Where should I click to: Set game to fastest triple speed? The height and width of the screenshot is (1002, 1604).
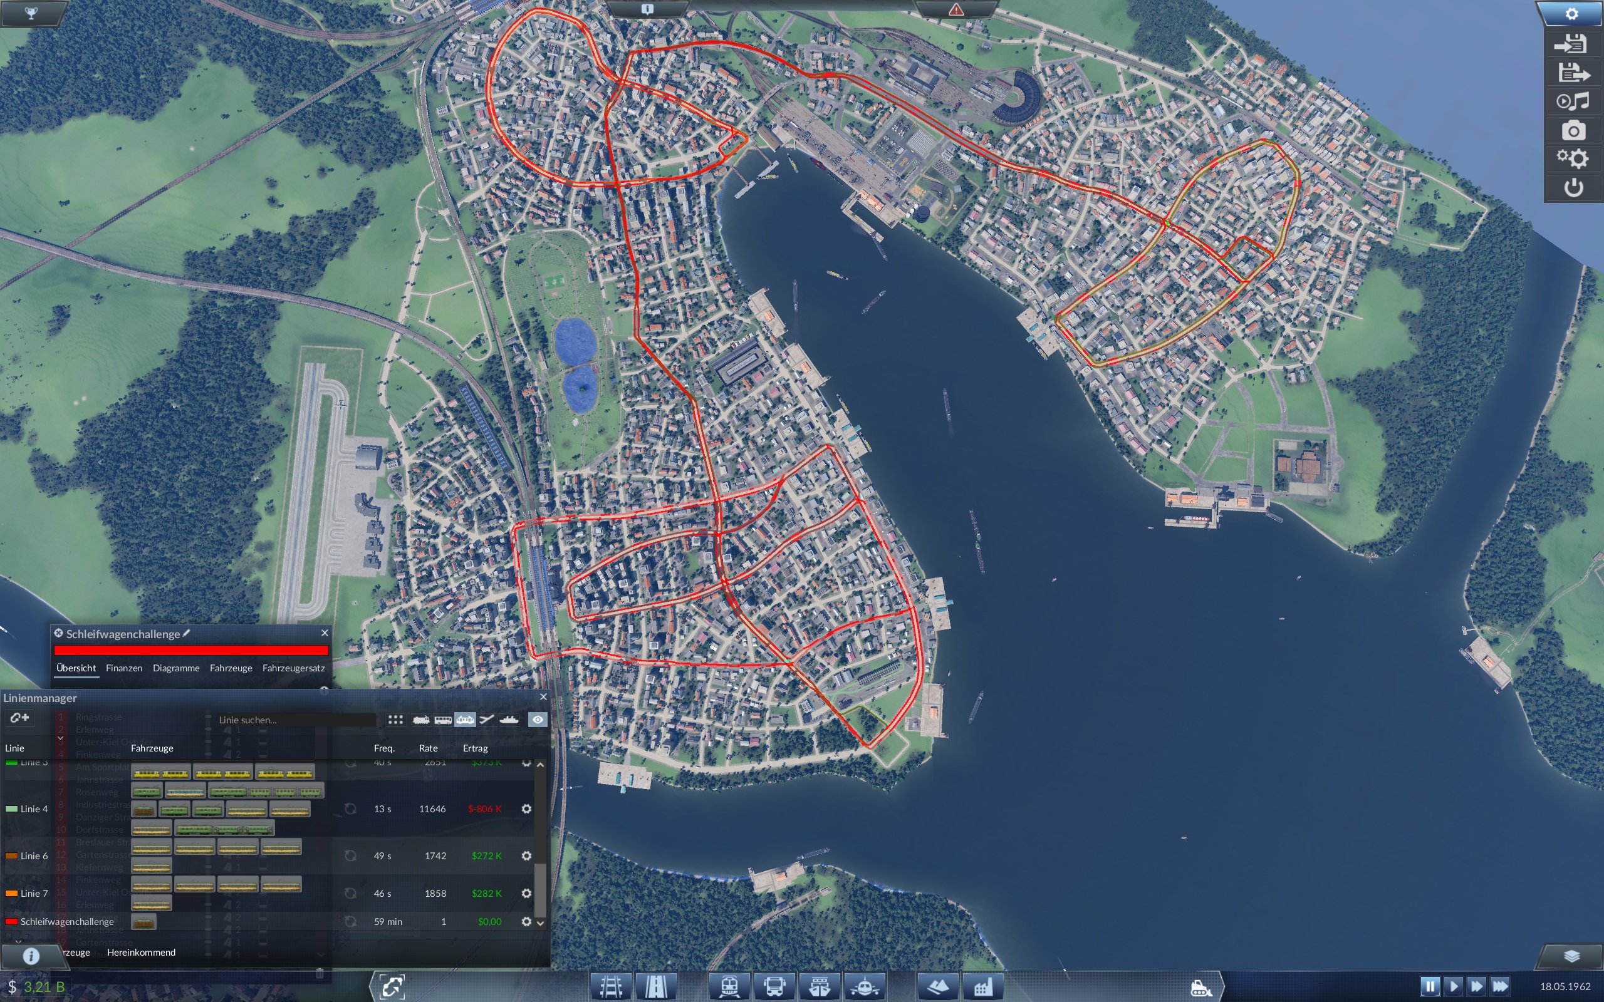point(1500,986)
